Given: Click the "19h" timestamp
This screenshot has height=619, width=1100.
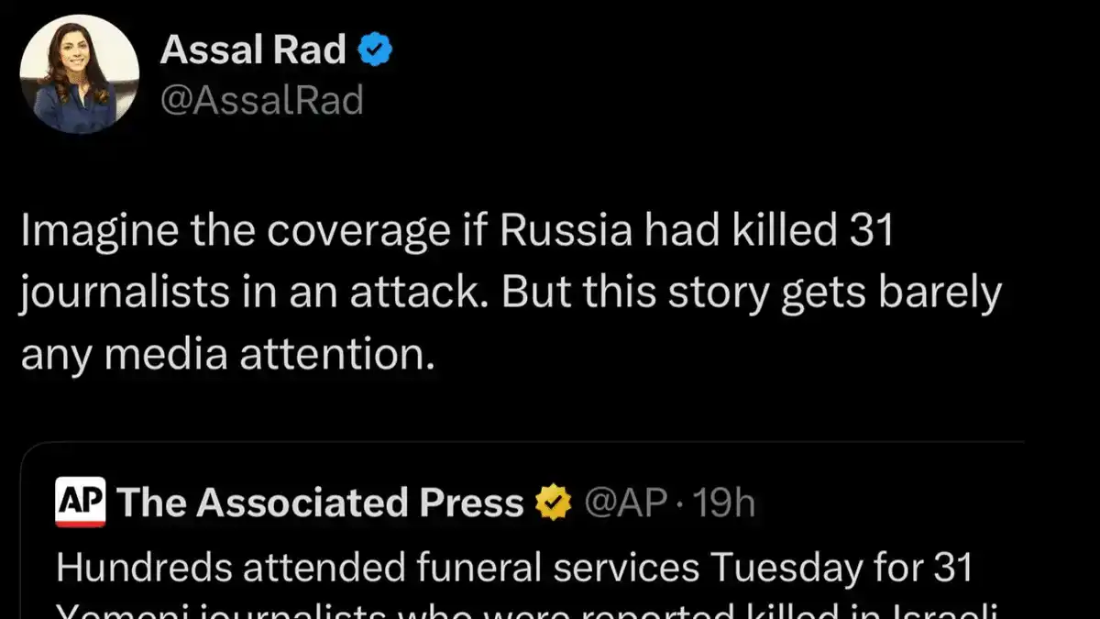Looking at the screenshot, I should [723, 503].
